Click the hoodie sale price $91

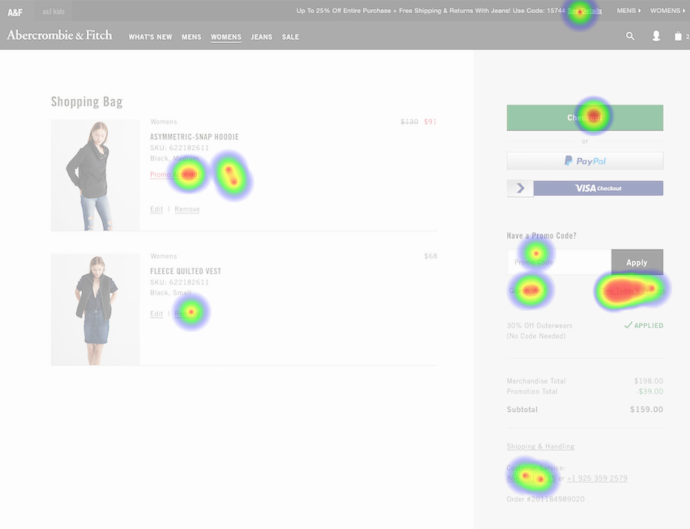tap(430, 122)
